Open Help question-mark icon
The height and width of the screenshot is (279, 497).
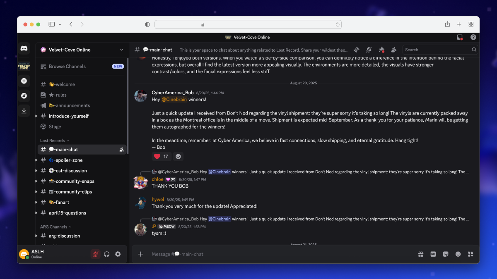pos(473,37)
